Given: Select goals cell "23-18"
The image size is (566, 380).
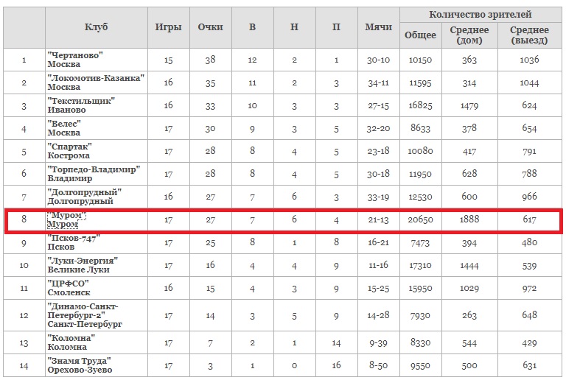Looking at the screenshot, I should pyautogui.click(x=378, y=151).
